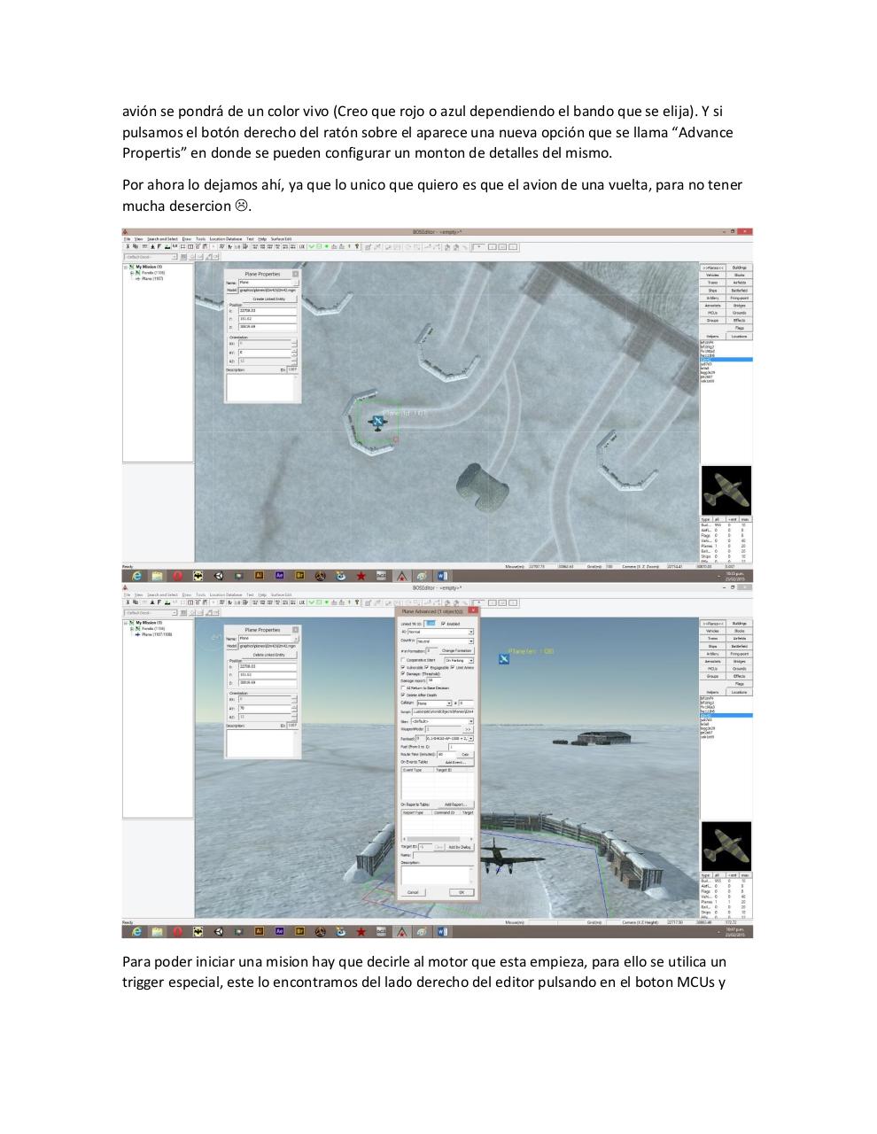Image resolution: width=877 pixels, height=1134 pixels.
Task: Enable the Cooperative Start checkbox
Action: point(403,660)
